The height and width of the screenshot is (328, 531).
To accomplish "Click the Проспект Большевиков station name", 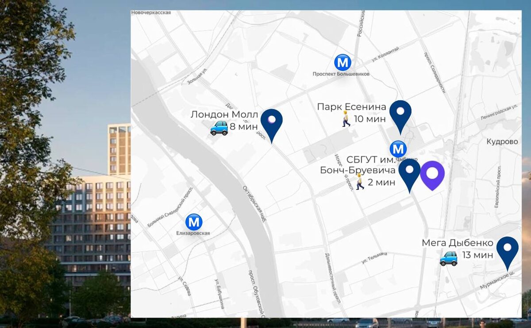I will click(x=341, y=74).
